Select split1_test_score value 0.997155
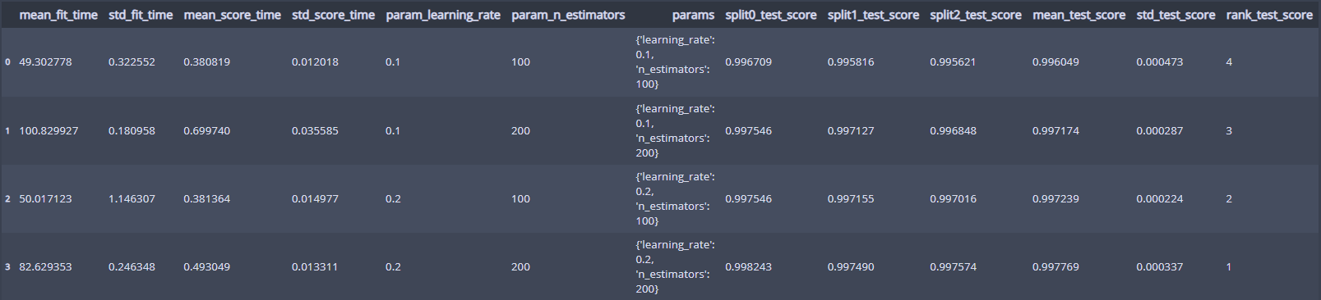This screenshot has width=1321, height=300. pyautogui.click(x=851, y=199)
